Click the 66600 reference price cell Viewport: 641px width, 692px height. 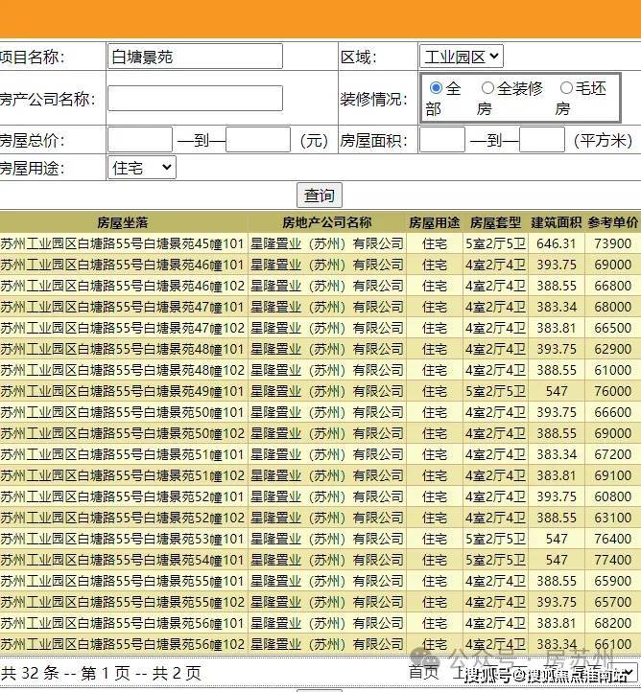point(613,412)
